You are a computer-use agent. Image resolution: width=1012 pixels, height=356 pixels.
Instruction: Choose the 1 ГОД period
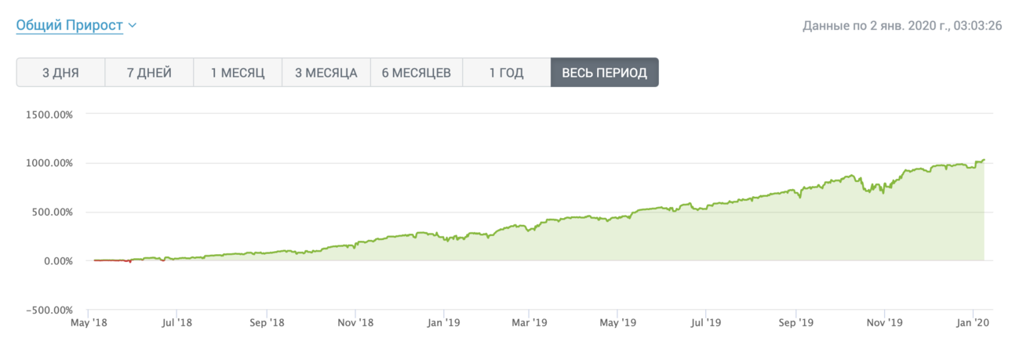tap(506, 73)
